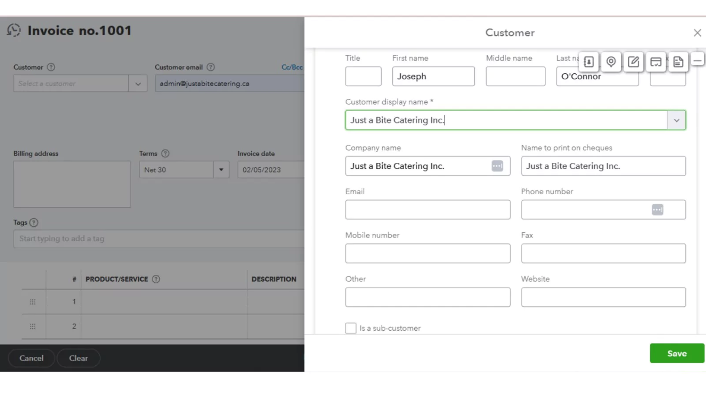Open the contact details shortcut icon
Viewport: 706px width, 397px height.
click(x=589, y=62)
